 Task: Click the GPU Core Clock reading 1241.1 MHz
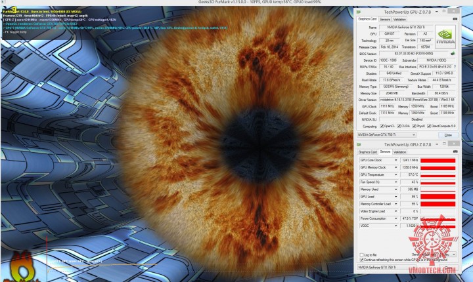tap(409, 160)
